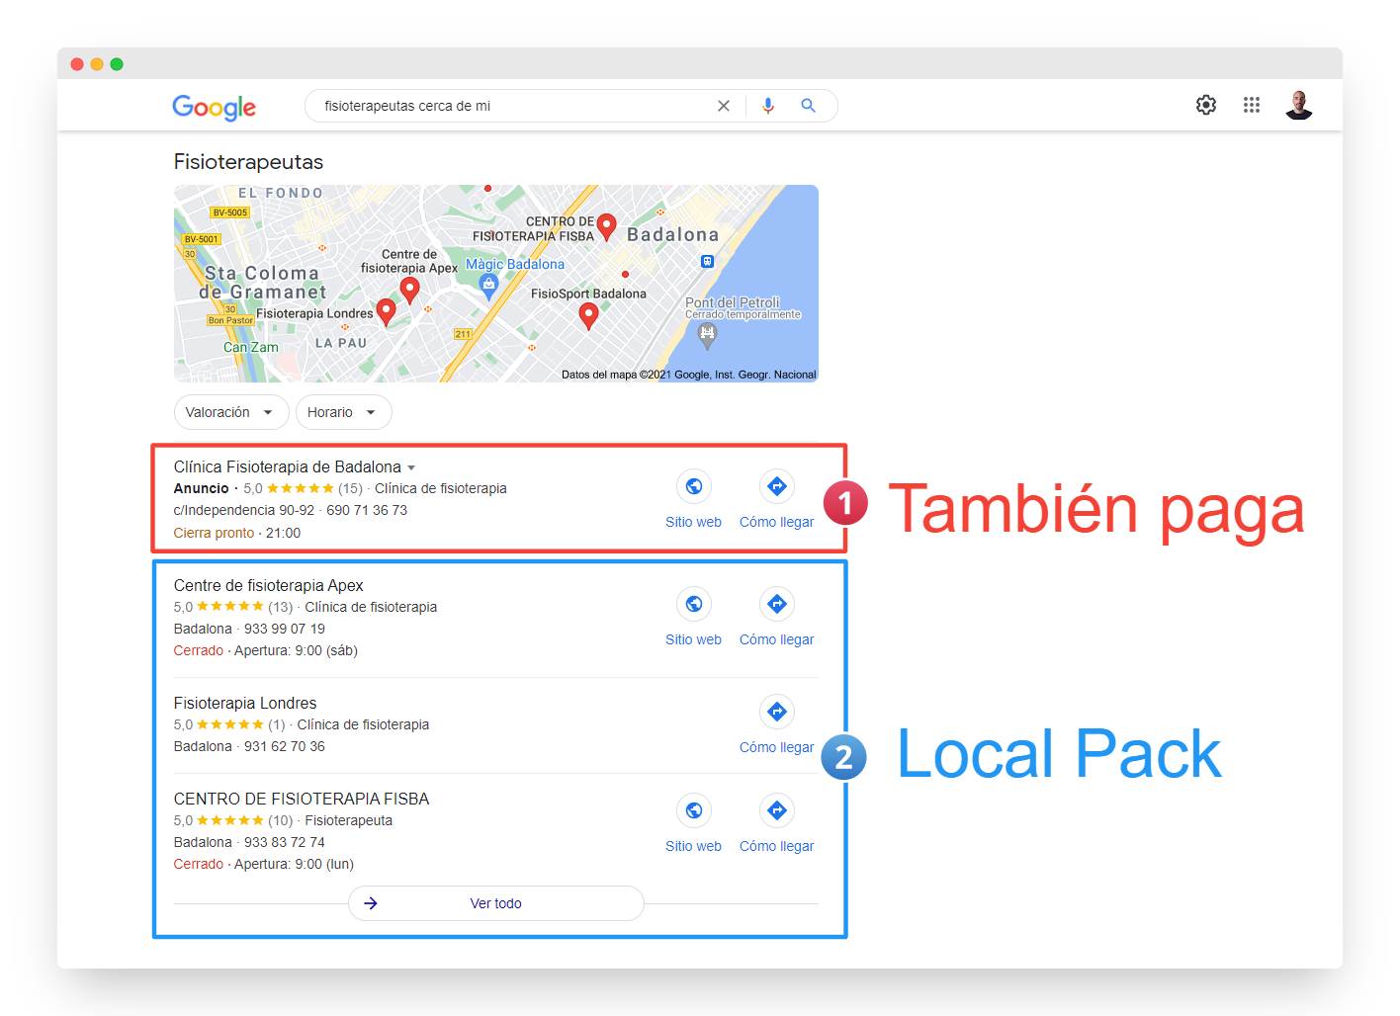Click 'Sitio web' link for Clínica Fisioterapia de Badalona
Screen dimensions: 1400x1016
693,522
